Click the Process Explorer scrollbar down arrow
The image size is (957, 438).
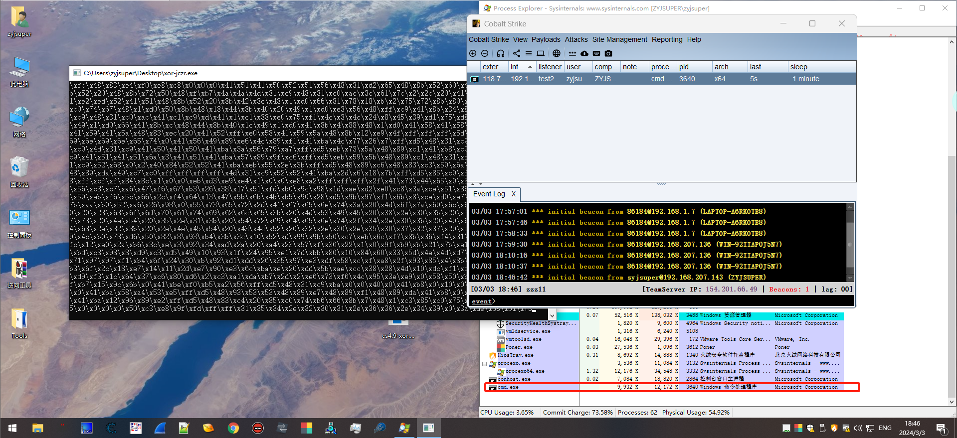[952, 402]
